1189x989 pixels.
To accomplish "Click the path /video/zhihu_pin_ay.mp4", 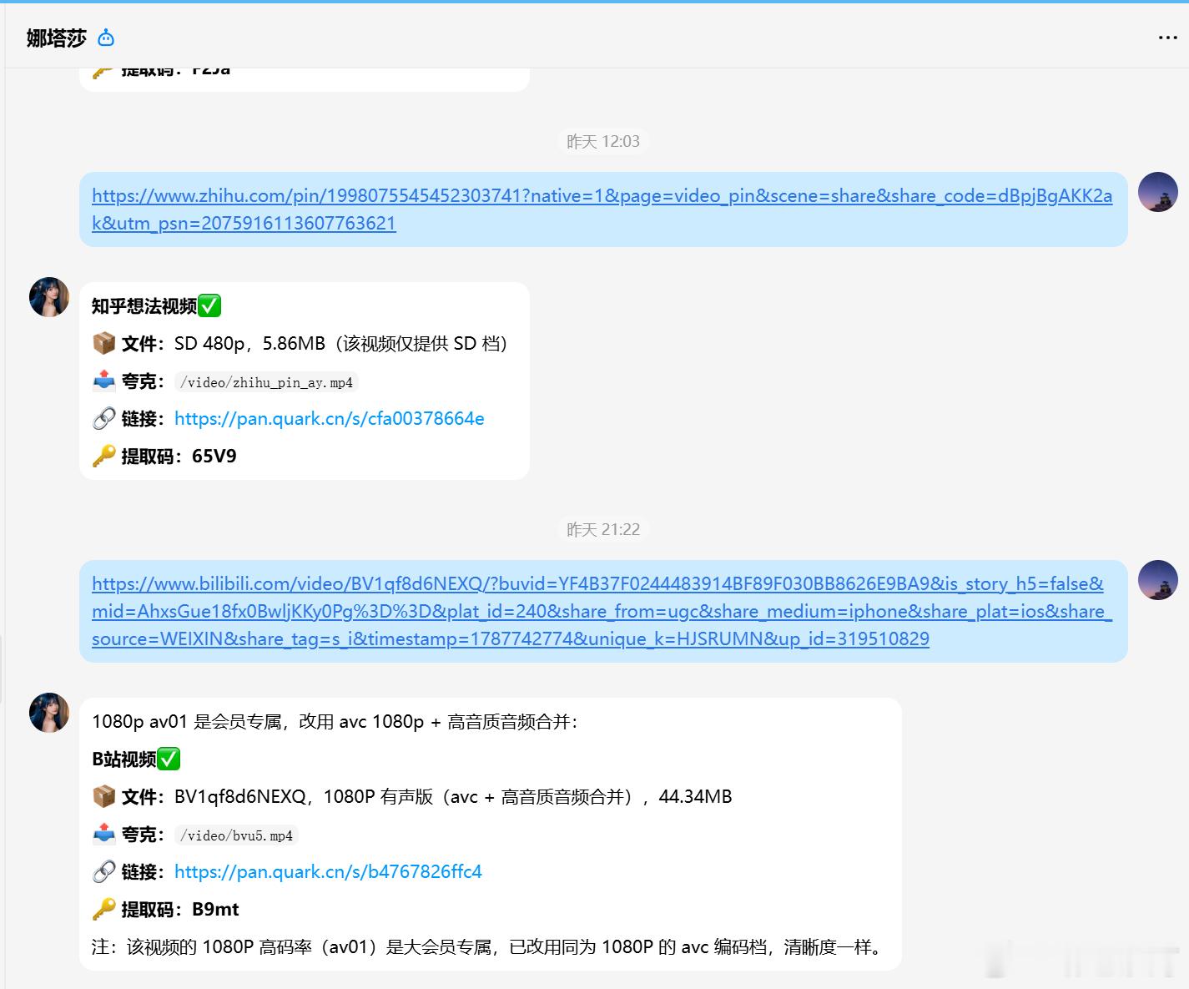I will pos(267,383).
